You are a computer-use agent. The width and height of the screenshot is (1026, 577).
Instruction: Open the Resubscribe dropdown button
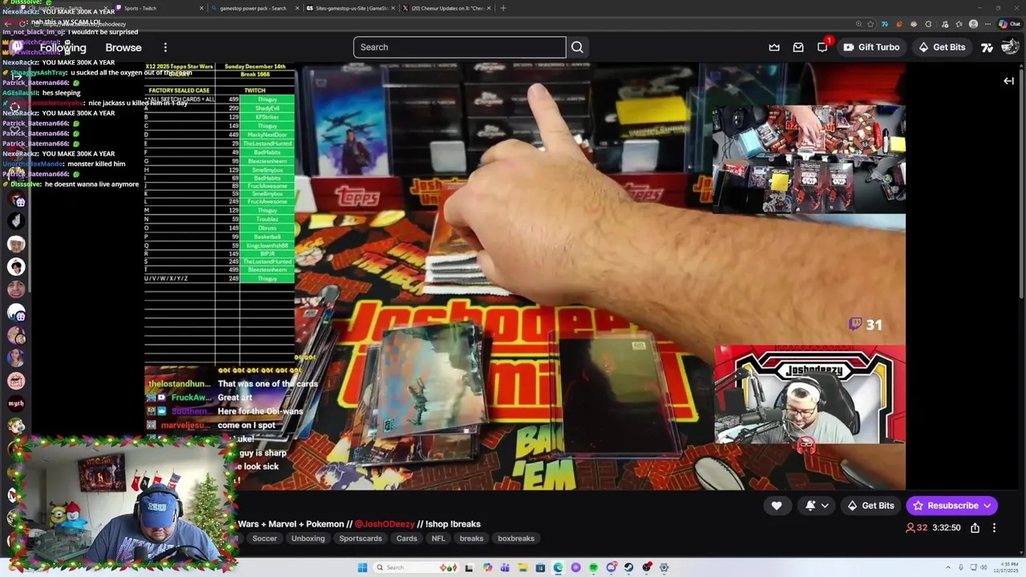952,506
